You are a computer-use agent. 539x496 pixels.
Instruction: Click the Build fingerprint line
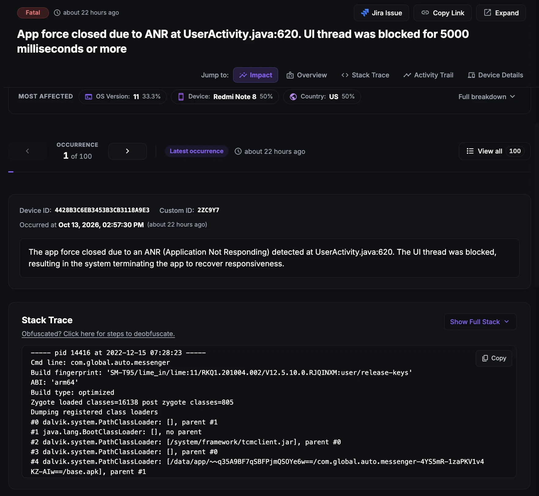click(x=221, y=372)
